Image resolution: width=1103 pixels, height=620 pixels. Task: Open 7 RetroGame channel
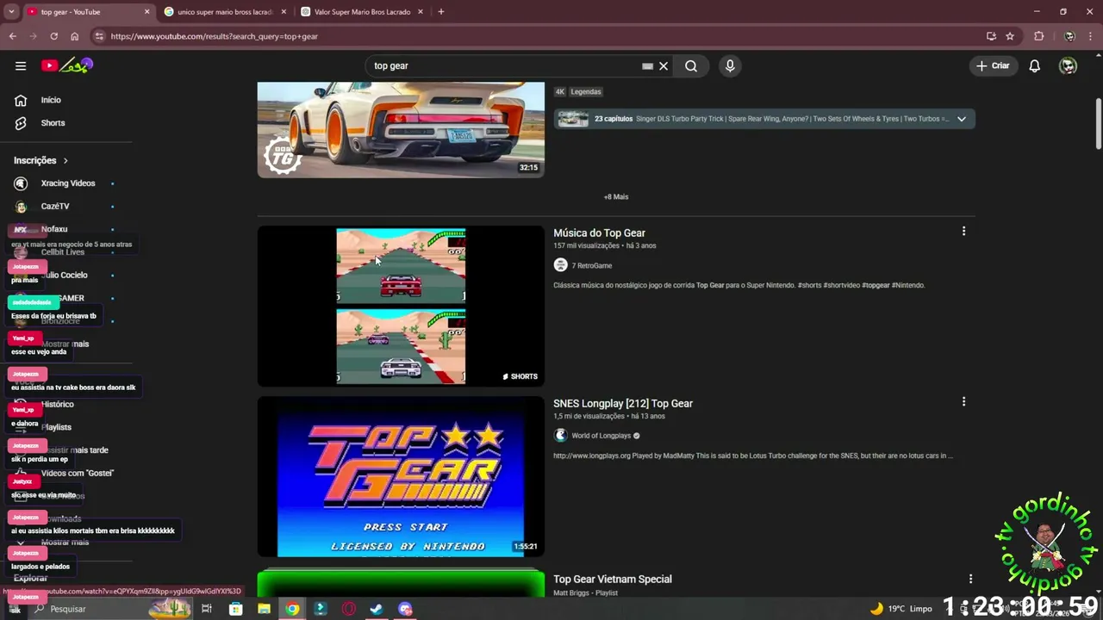[x=591, y=265]
